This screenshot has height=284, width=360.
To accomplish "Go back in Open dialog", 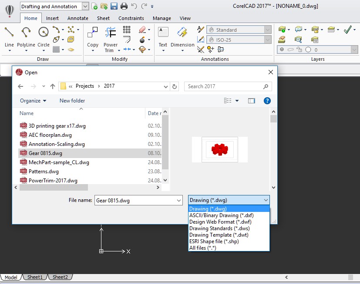I will coord(20,86).
